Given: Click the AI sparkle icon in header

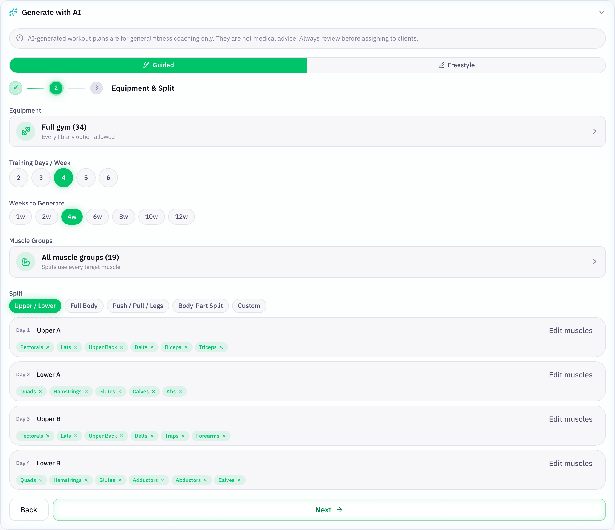Looking at the screenshot, I should tap(13, 13).
